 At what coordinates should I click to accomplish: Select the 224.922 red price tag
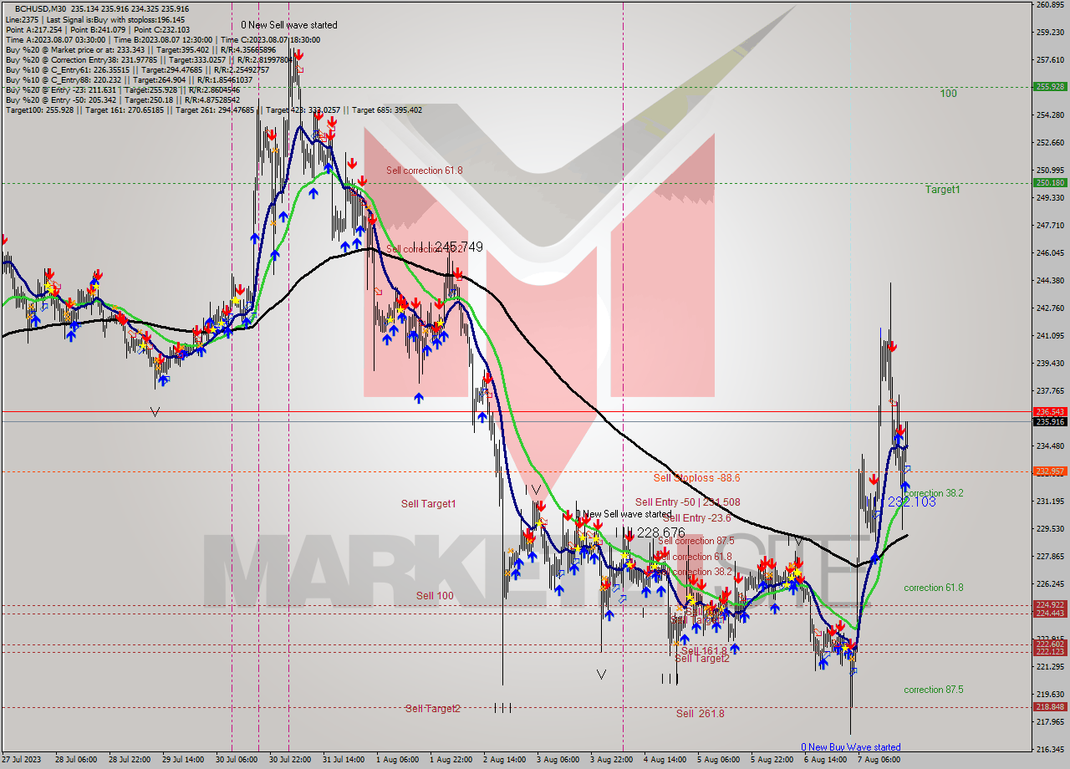coord(1050,605)
